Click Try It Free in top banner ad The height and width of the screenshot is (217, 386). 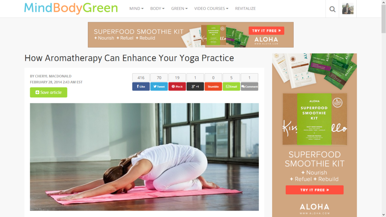click(x=267, y=31)
